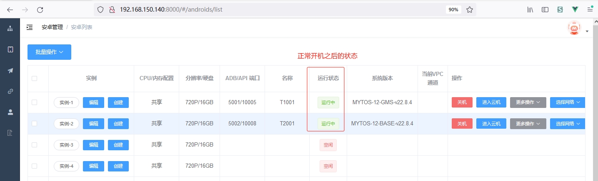This screenshot has height=181, width=598.
Task: Click the document log sidebar icon
Action: [x=10, y=133]
